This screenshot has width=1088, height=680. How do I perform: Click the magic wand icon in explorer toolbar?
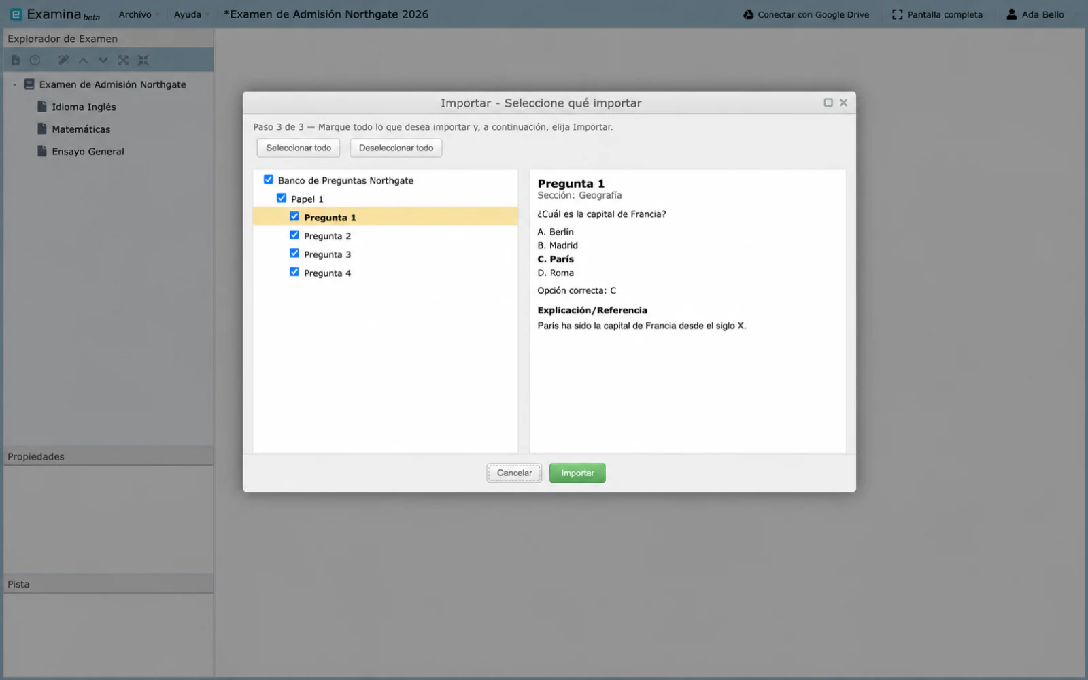(x=63, y=61)
